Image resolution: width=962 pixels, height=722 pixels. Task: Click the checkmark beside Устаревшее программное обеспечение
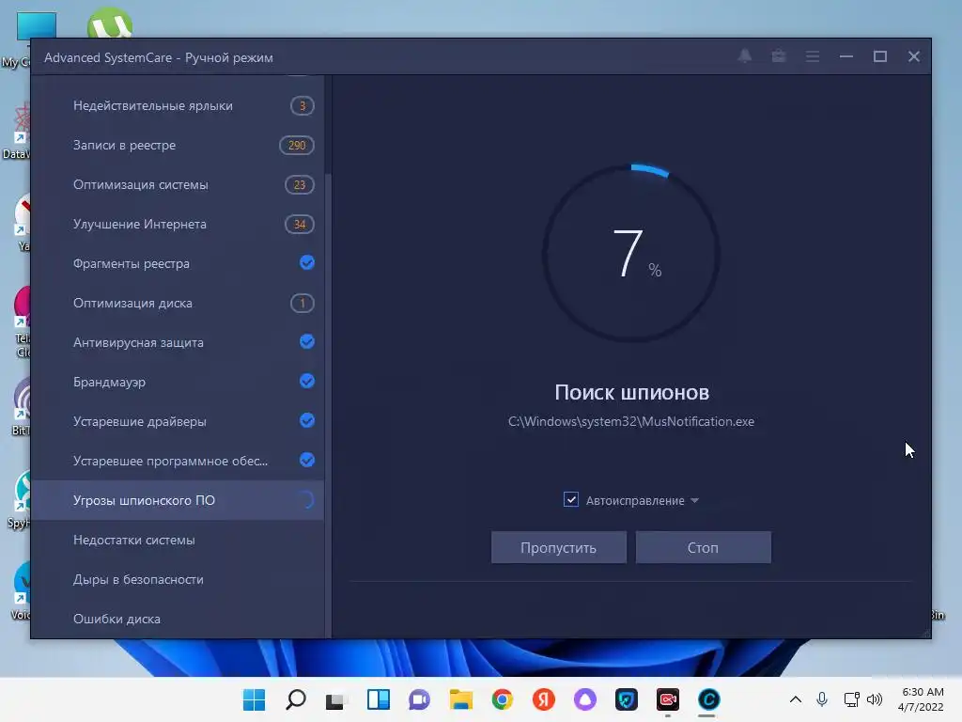[307, 460]
